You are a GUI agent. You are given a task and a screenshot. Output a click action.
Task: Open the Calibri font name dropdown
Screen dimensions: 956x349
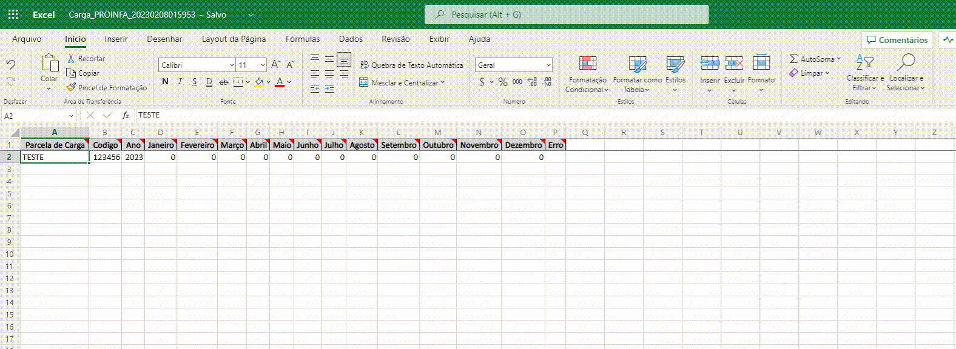click(x=232, y=65)
